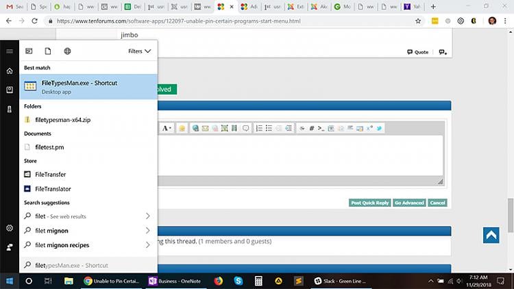Insert command prompt tag icon

321,128
